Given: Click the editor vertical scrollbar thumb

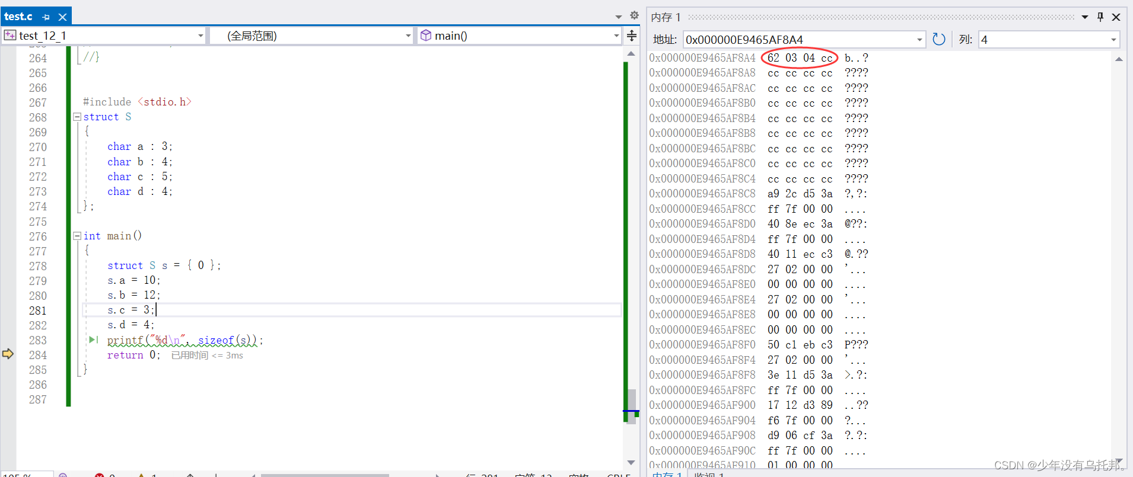Looking at the screenshot, I should pyautogui.click(x=632, y=405).
